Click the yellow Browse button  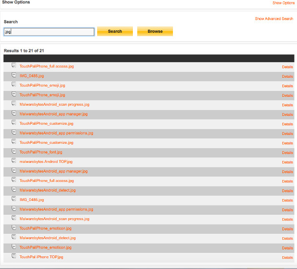click(x=155, y=31)
